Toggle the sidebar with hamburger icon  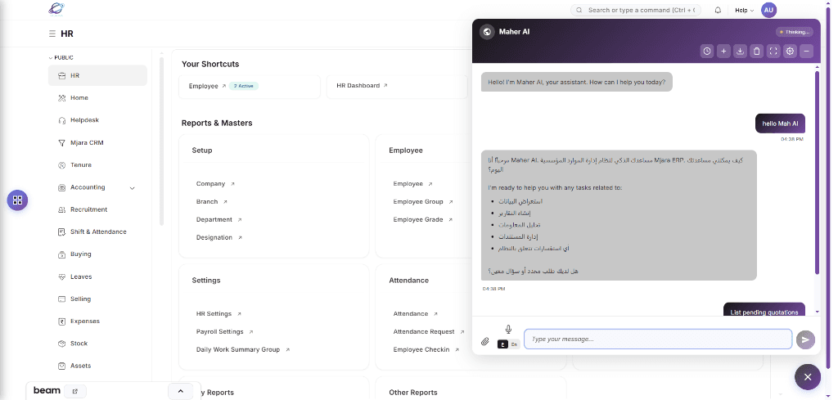(x=52, y=34)
